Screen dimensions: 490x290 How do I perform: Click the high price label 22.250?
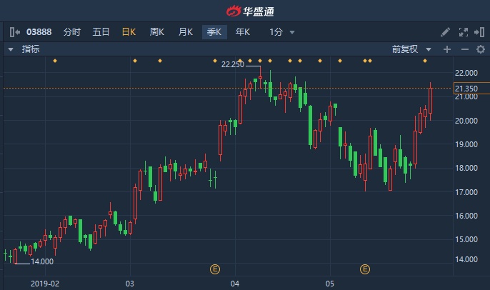click(233, 65)
